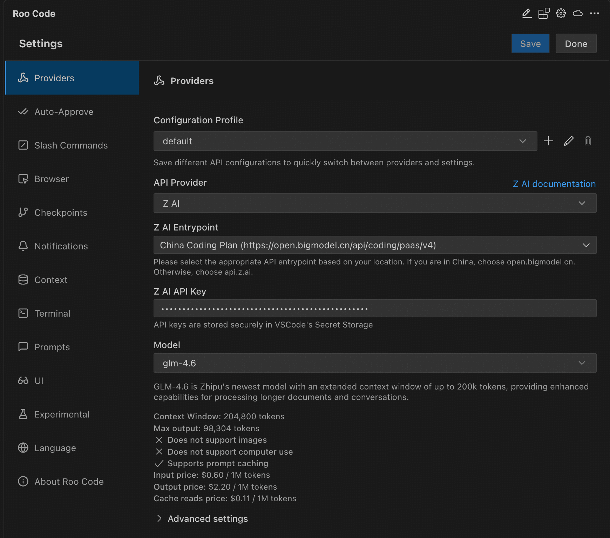Open the Z AI documentation link
610x538 pixels.
554,184
